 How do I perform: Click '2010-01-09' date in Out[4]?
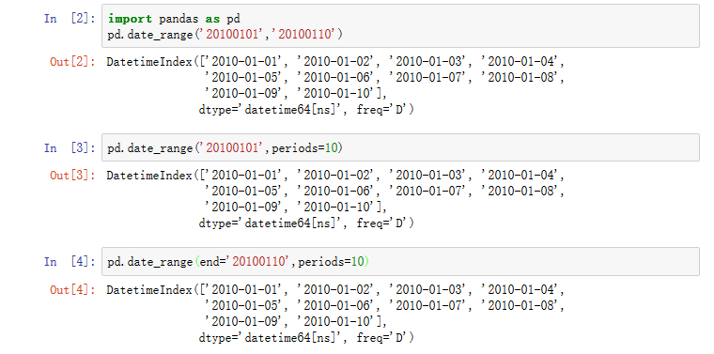pos(243,321)
